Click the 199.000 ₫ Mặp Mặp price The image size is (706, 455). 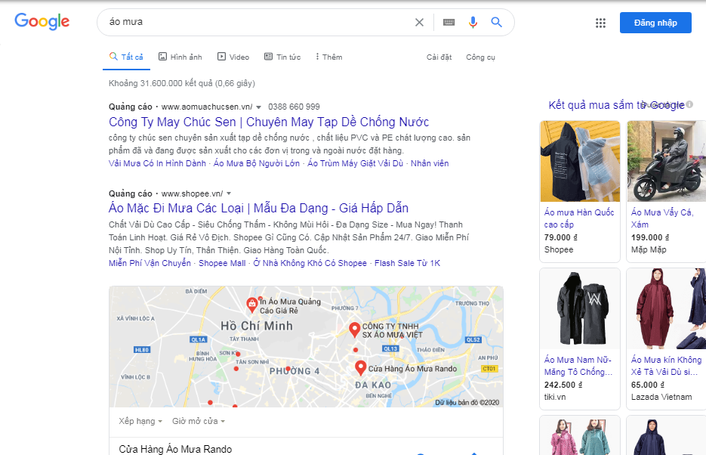point(649,237)
